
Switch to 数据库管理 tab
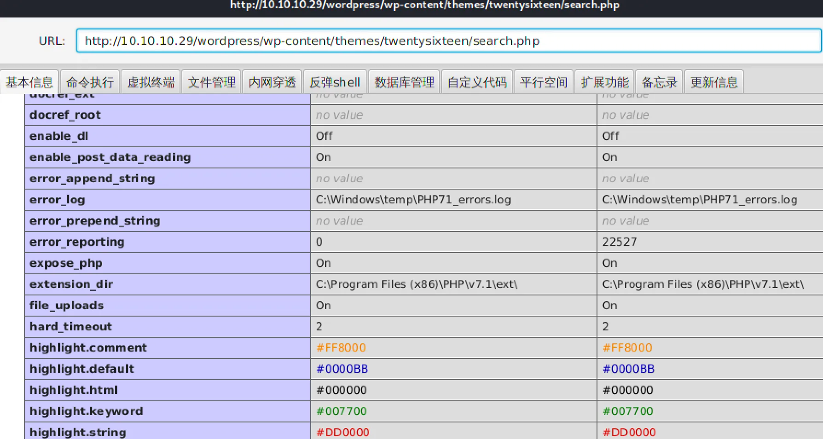tap(404, 82)
